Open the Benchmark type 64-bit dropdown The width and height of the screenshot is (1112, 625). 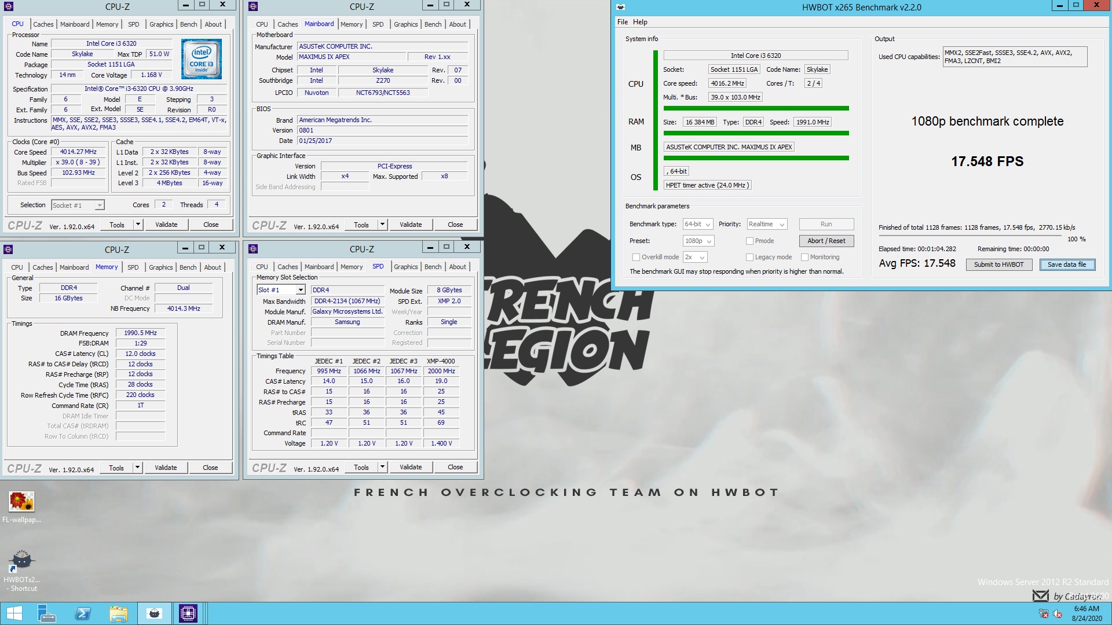tap(697, 224)
